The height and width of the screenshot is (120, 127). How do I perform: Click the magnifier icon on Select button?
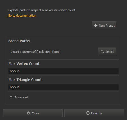[102, 51]
